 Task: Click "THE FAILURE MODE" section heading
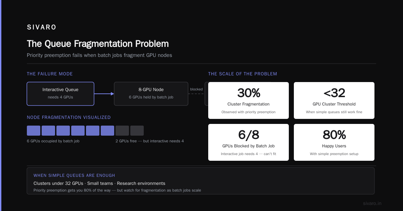pyautogui.click(x=50, y=74)
